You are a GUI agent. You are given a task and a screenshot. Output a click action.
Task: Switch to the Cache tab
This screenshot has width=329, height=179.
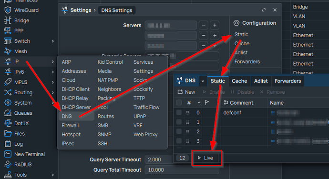click(239, 81)
